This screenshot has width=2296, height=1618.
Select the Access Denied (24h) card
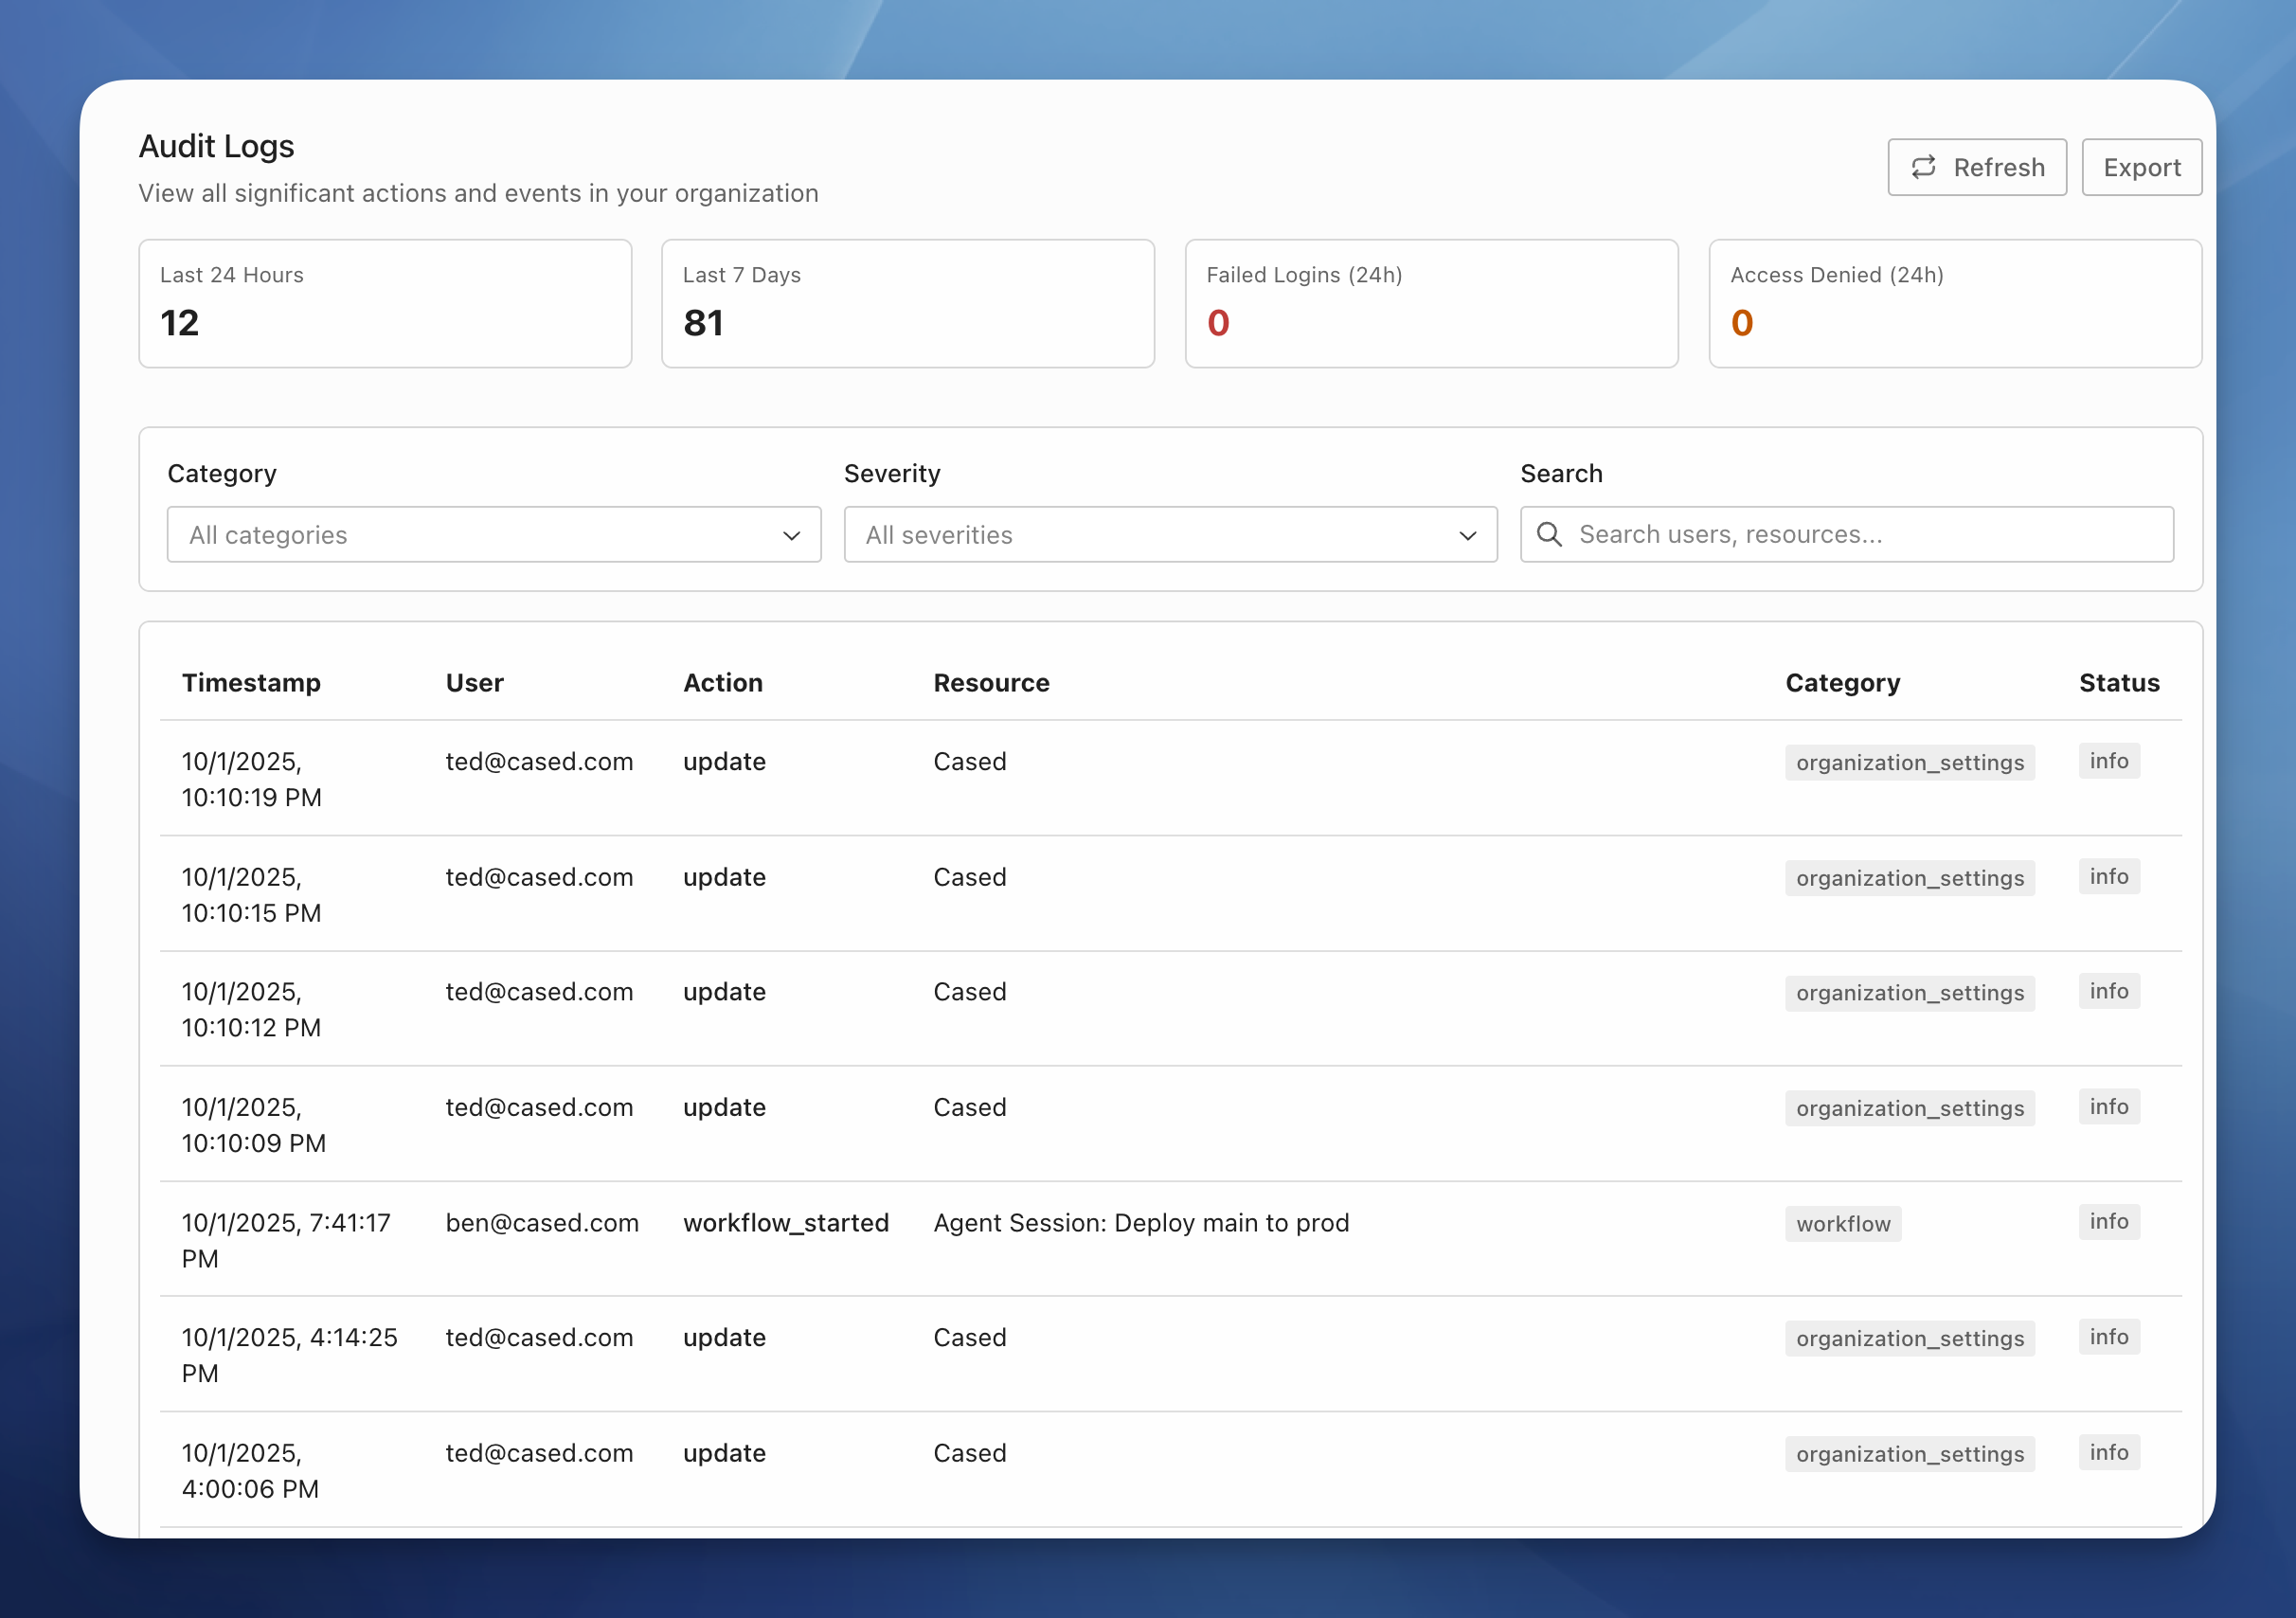(1954, 303)
